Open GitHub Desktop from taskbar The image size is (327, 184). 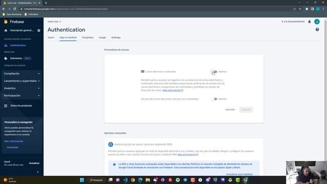click(x=163, y=180)
